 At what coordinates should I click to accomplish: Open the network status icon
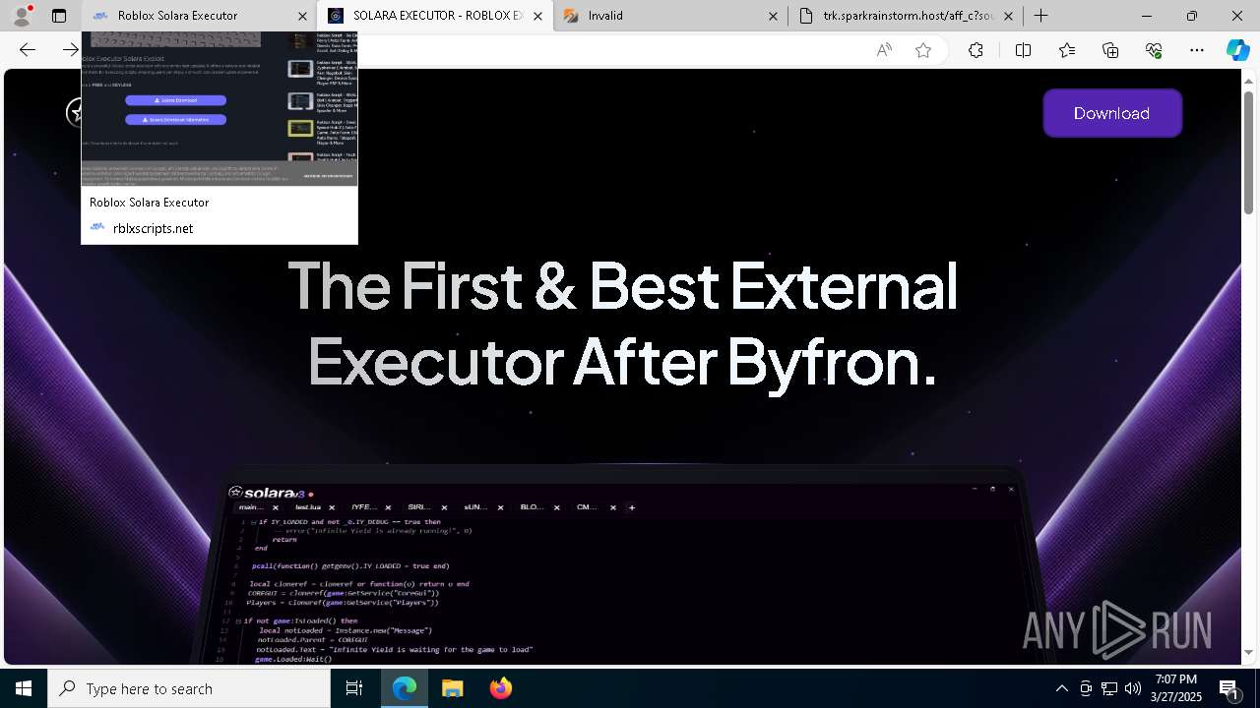(1109, 688)
